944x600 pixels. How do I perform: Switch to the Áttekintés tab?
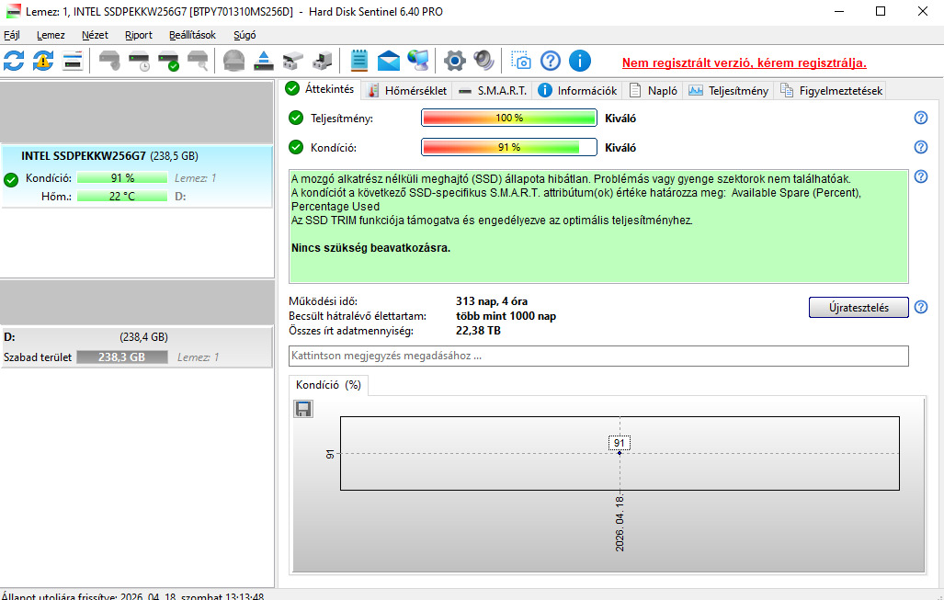pos(320,89)
